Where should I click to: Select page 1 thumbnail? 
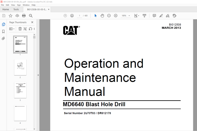coord(20,44)
